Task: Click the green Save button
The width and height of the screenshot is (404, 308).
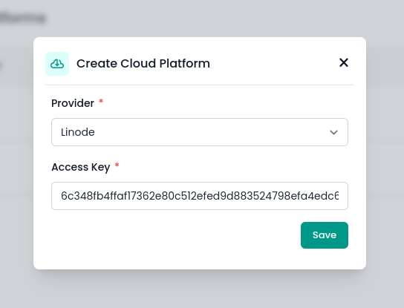Action: (x=325, y=235)
